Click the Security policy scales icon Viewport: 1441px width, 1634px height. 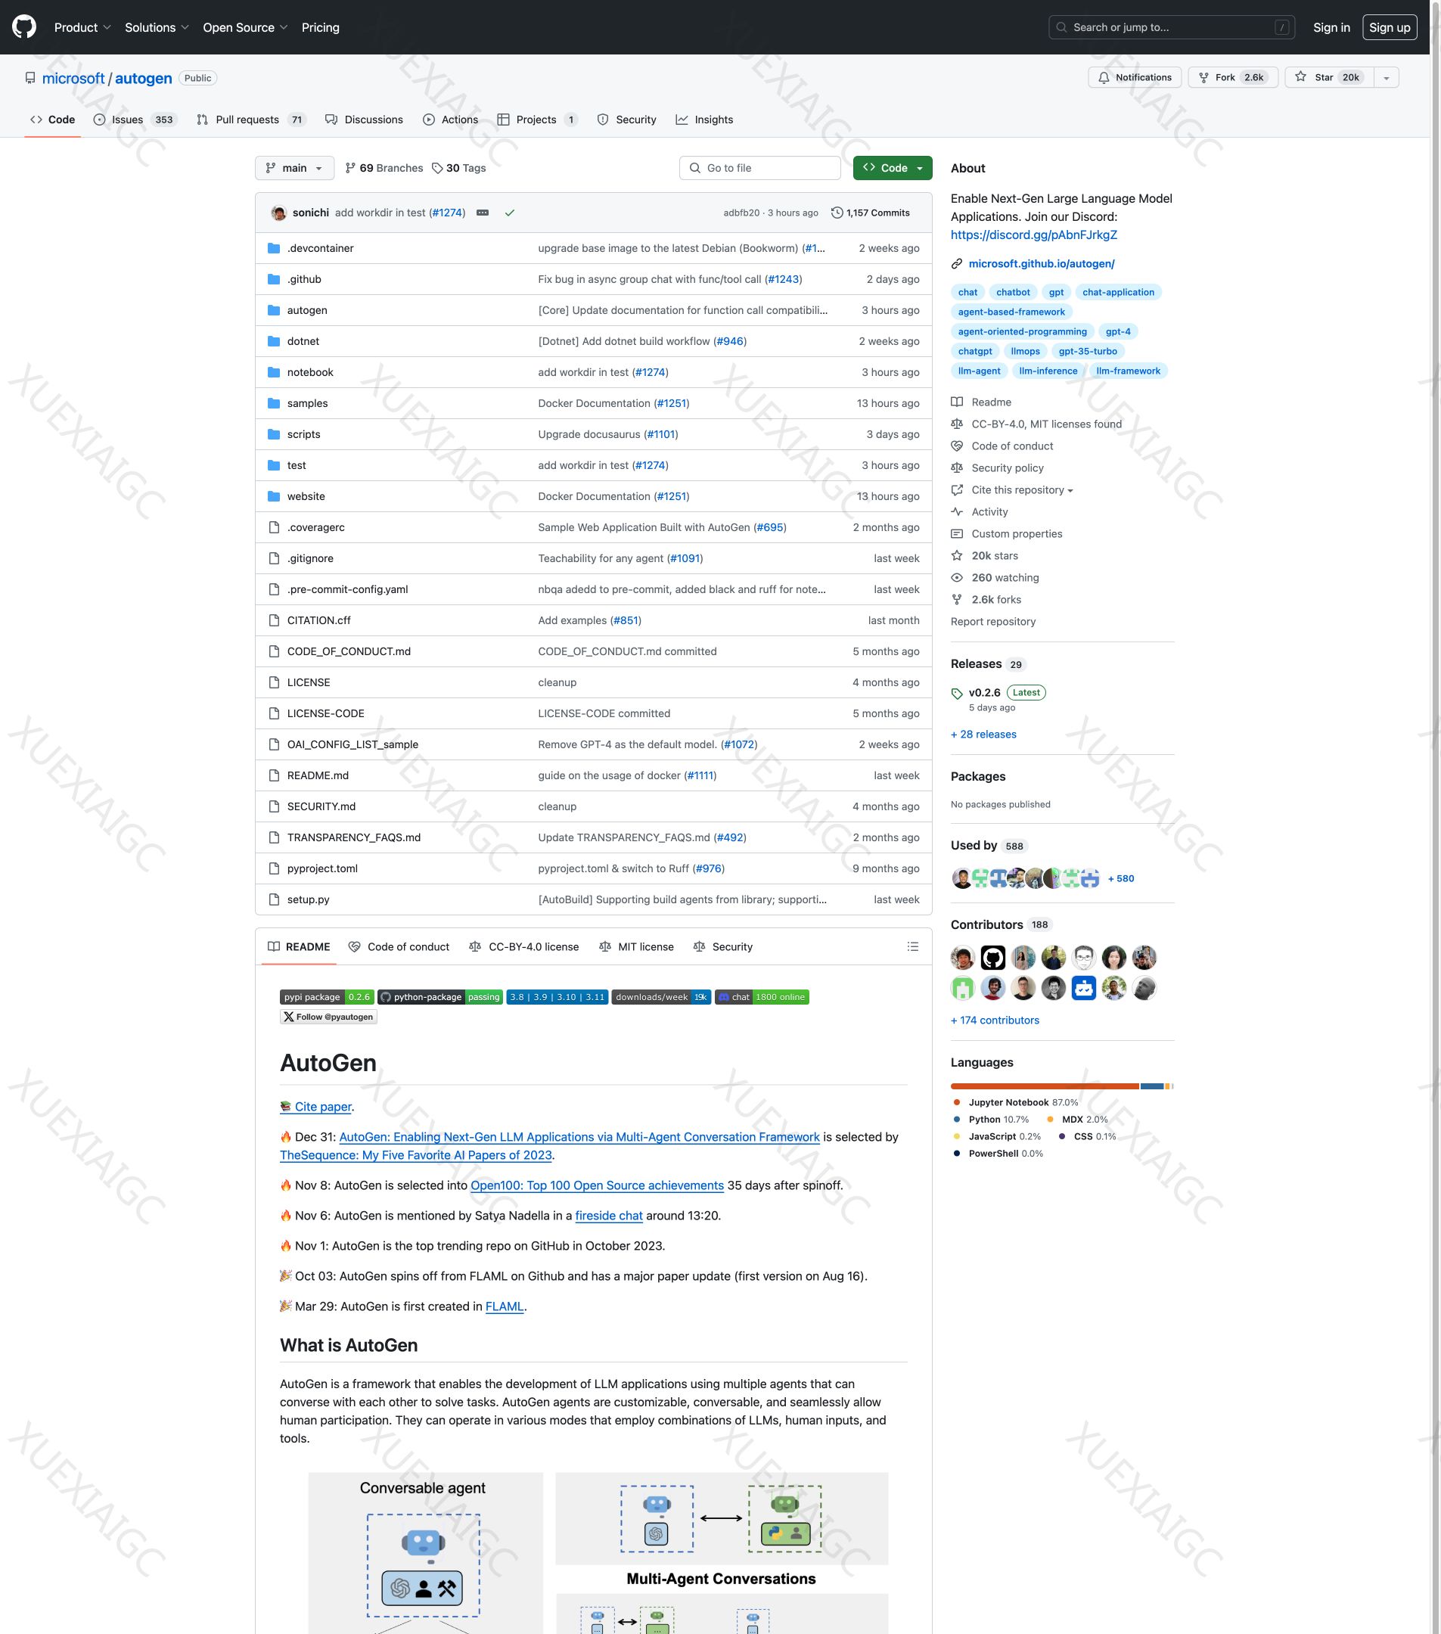pos(957,468)
